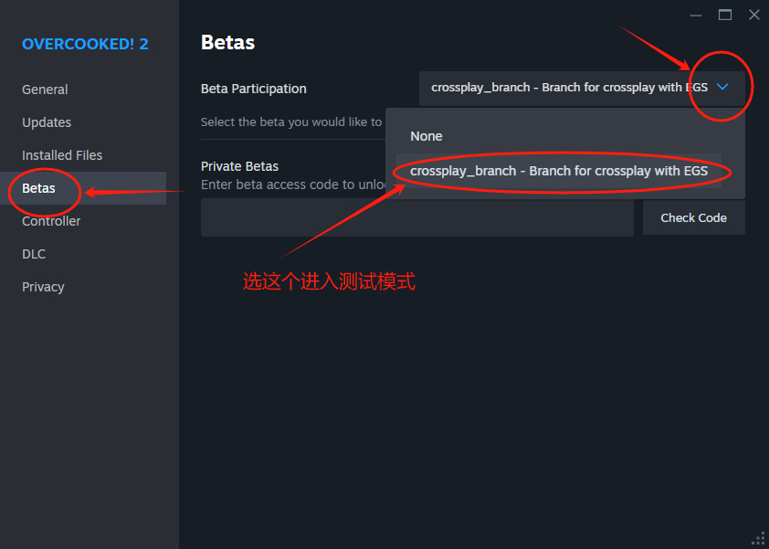Open the Privacy tab
Image resolution: width=769 pixels, height=549 pixels.
[x=43, y=287]
